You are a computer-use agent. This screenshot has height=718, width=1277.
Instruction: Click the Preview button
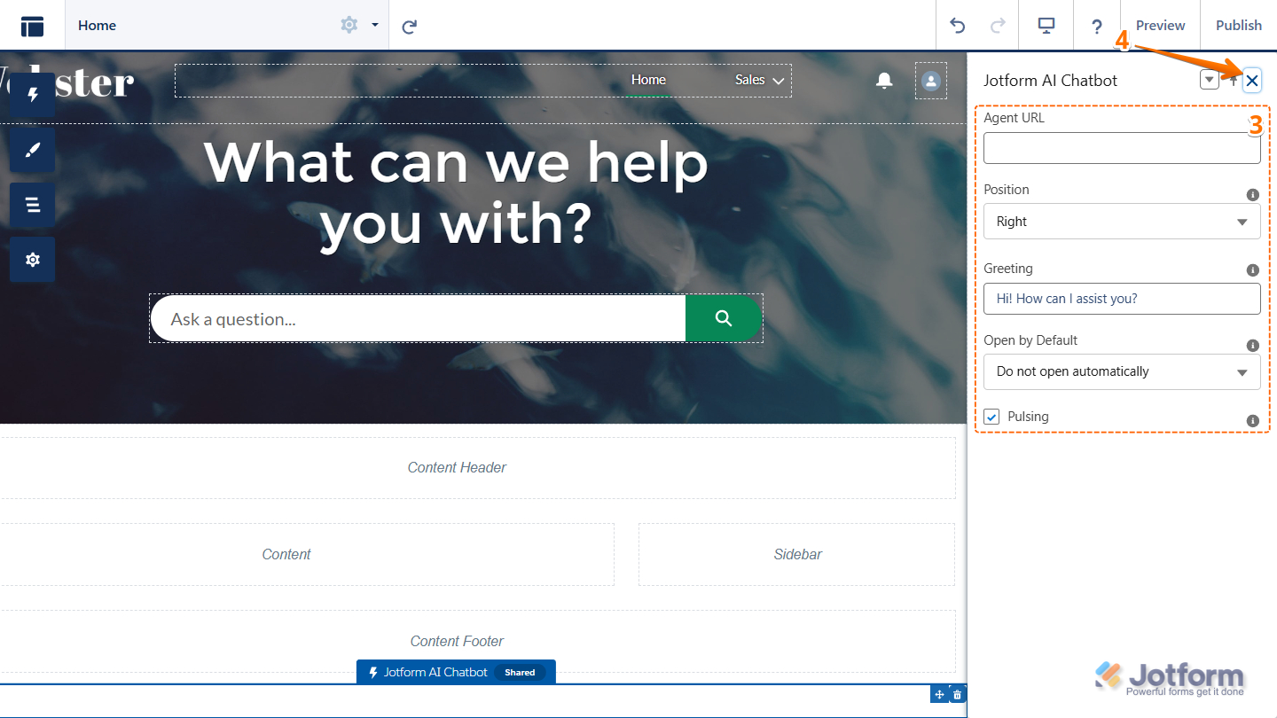pos(1160,26)
